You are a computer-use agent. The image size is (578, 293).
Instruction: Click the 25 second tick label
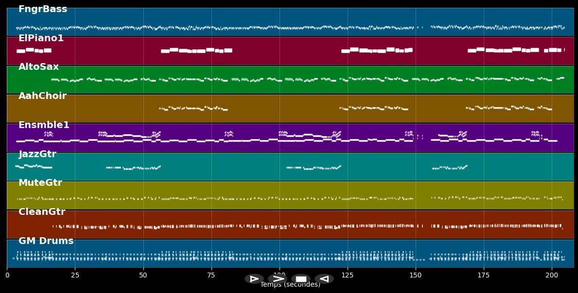point(75,276)
